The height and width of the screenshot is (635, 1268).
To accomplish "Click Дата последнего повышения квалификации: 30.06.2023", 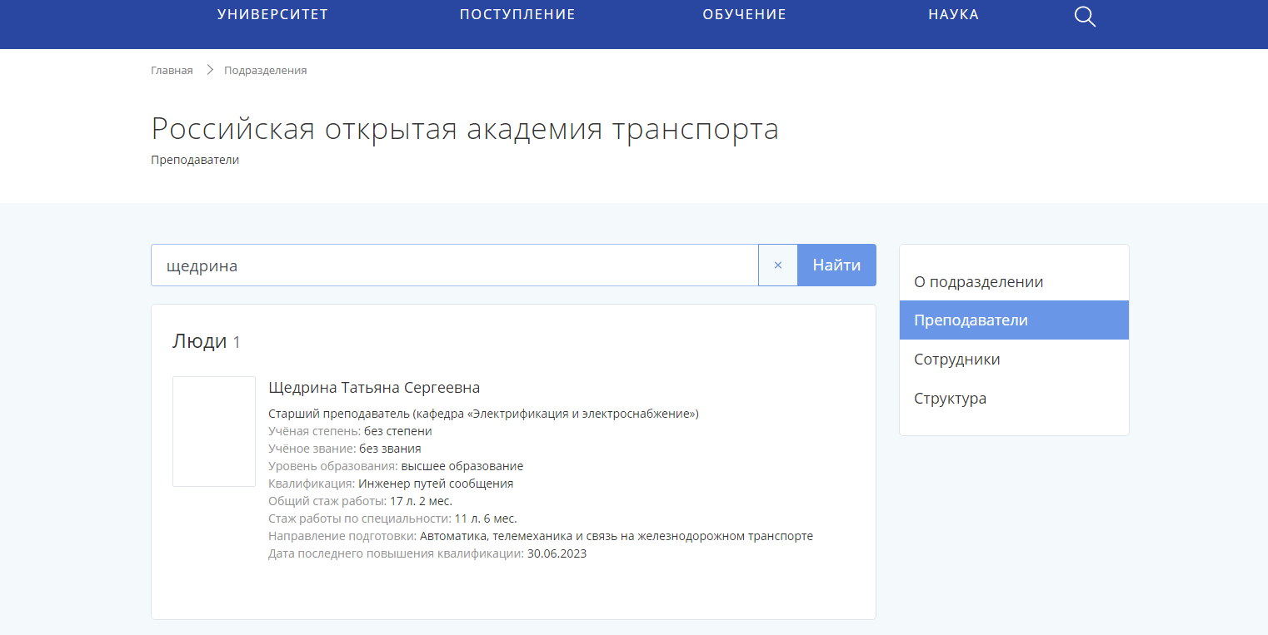I will point(427,553).
